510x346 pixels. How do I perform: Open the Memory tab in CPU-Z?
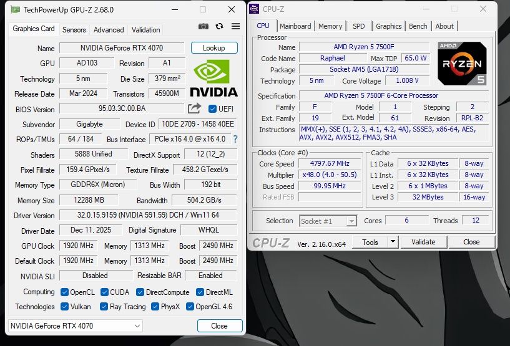(x=330, y=26)
